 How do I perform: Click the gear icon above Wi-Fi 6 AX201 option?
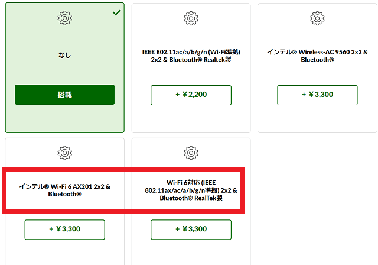(x=64, y=153)
